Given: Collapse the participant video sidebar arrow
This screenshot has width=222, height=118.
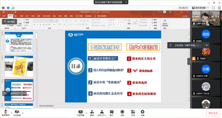Looking at the screenshot, I should pyautogui.click(x=189, y=61).
